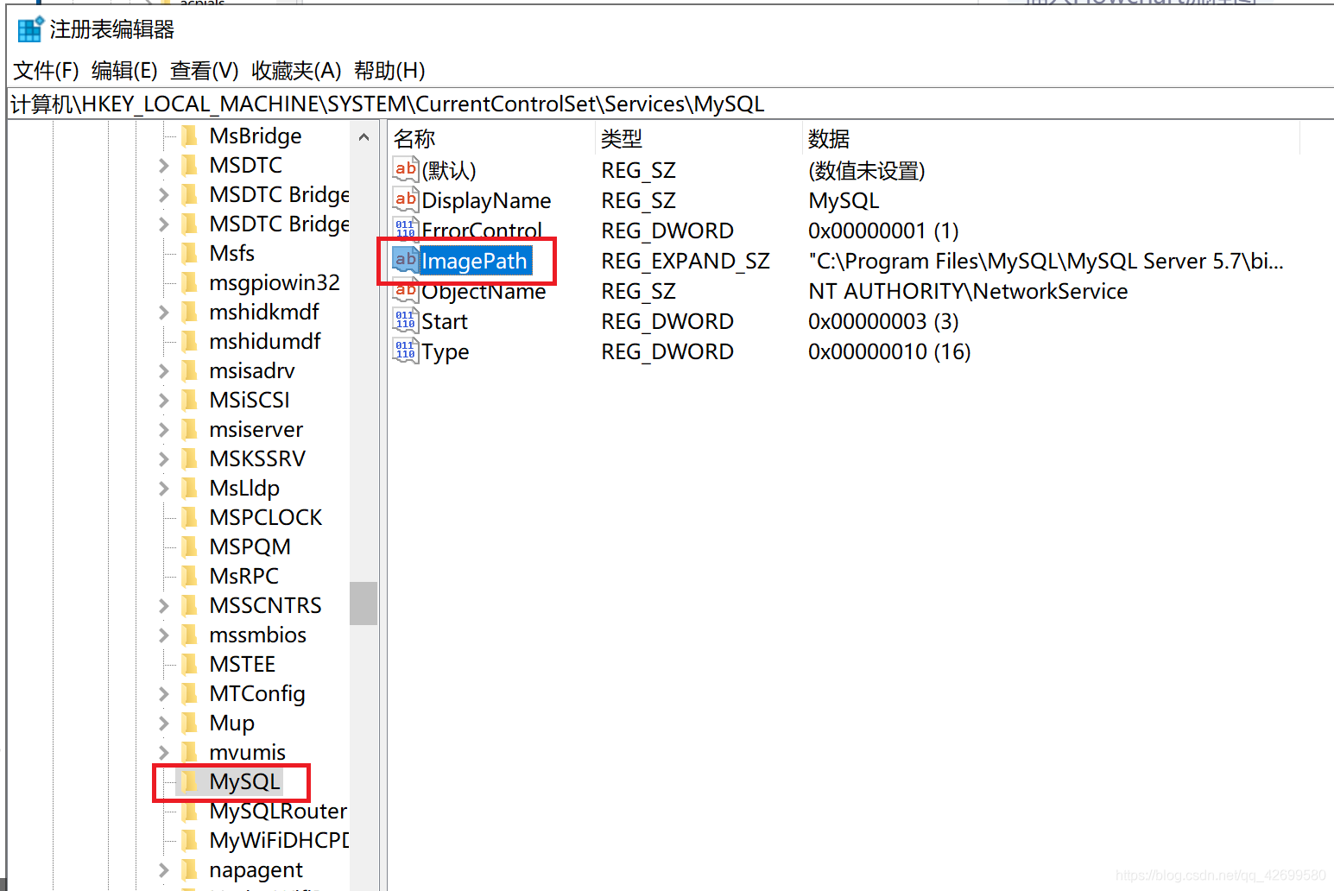Open the 查看(V) menu
Image resolution: width=1334 pixels, height=891 pixels.
[205, 71]
